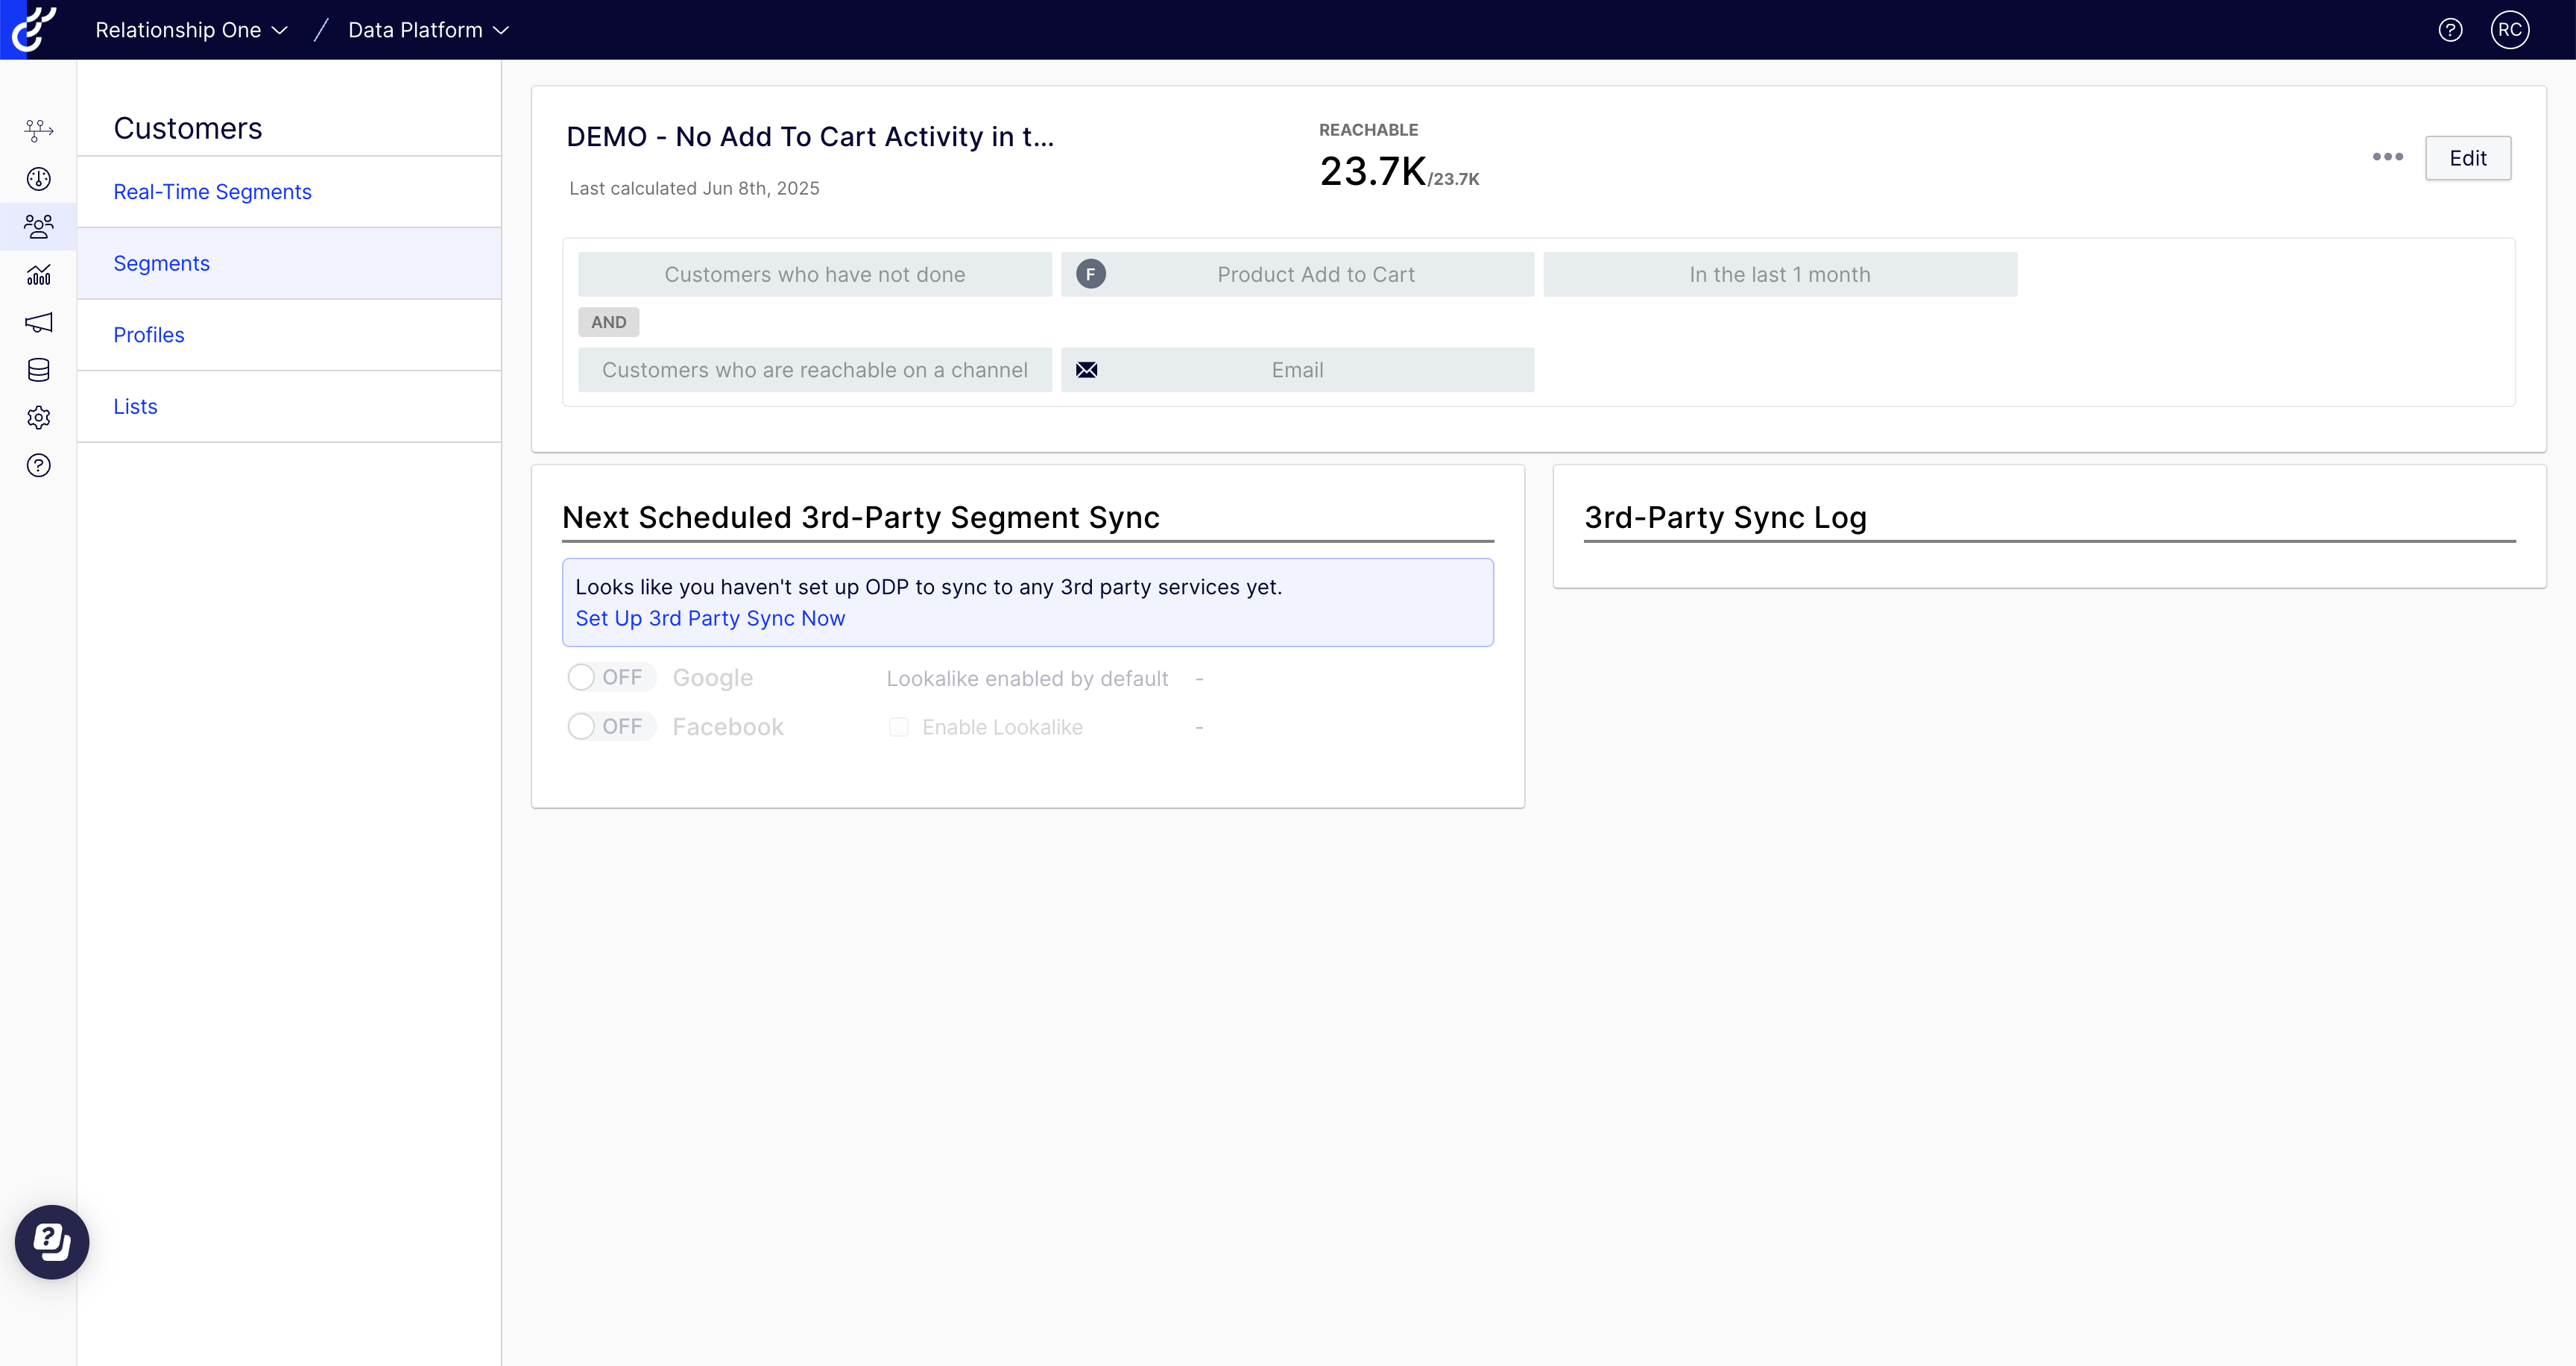The height and width of the screenshot is (1366, 2576).
Task: Click the Edit segment button
Action: [x=2467, y=158]
